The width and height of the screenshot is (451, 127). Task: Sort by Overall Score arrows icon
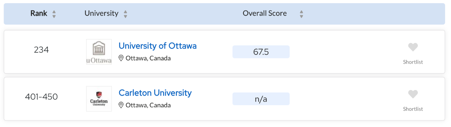point(301,14)
